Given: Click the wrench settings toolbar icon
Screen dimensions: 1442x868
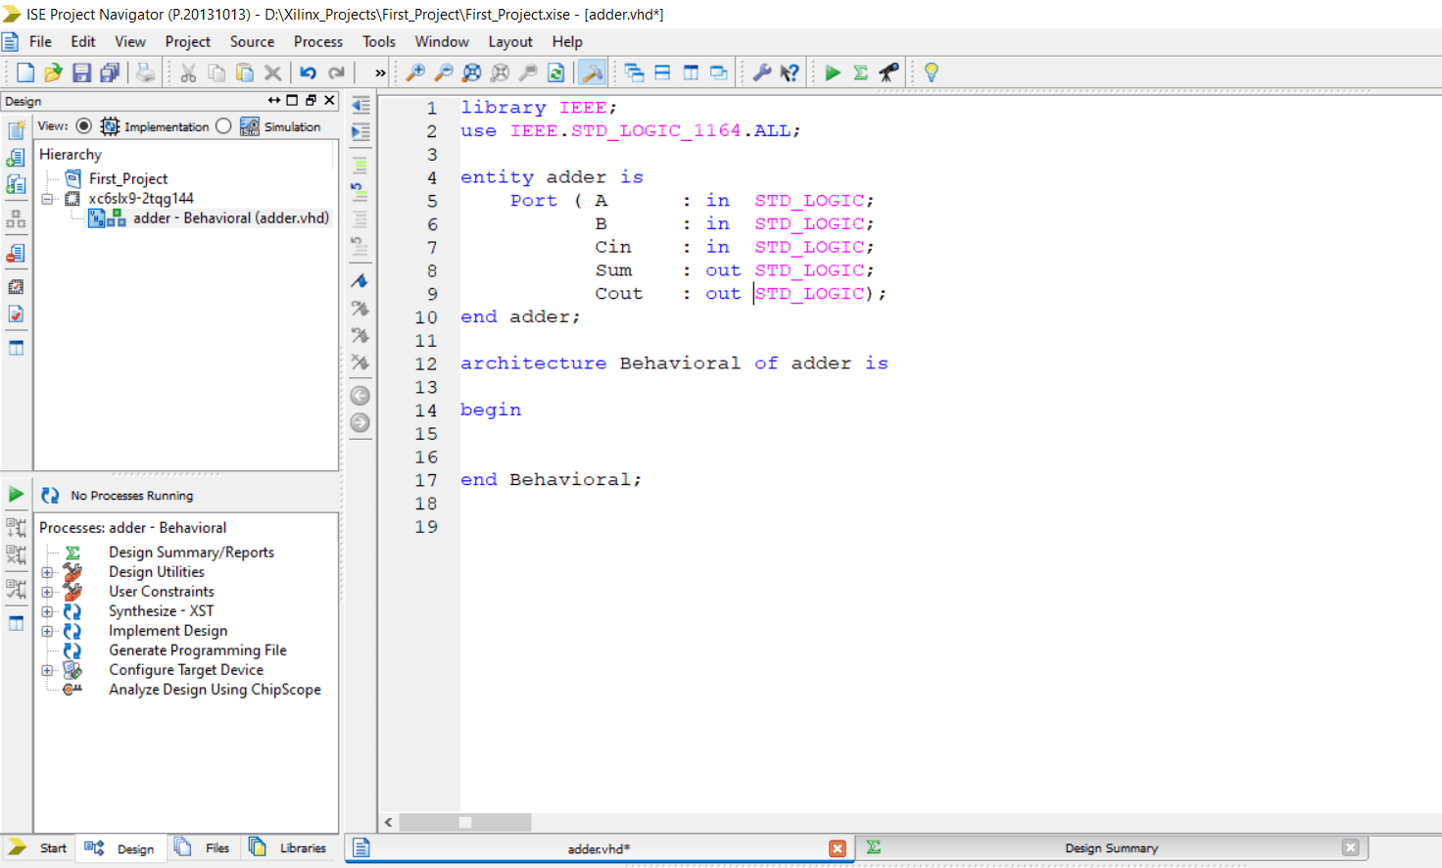Looking at the screenshot, I should tap(761, 72).
